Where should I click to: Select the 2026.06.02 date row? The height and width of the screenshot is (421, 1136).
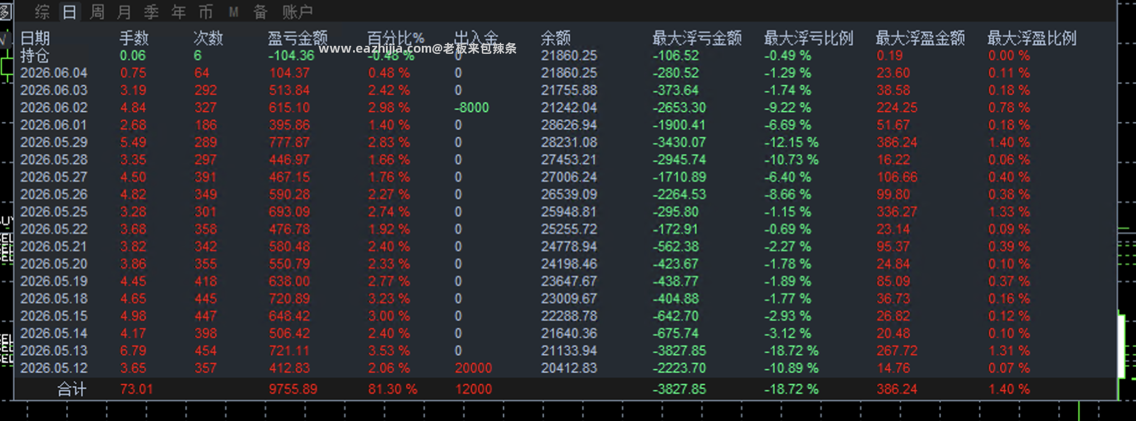pyautogui.click(x=54, y=108)
